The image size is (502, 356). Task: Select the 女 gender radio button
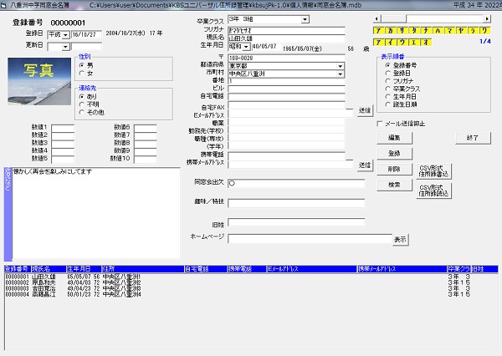point(81,73)
